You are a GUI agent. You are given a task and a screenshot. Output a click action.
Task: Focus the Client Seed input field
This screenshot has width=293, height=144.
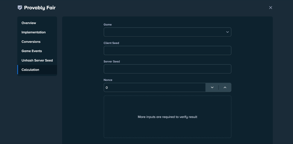click(167, 50)
